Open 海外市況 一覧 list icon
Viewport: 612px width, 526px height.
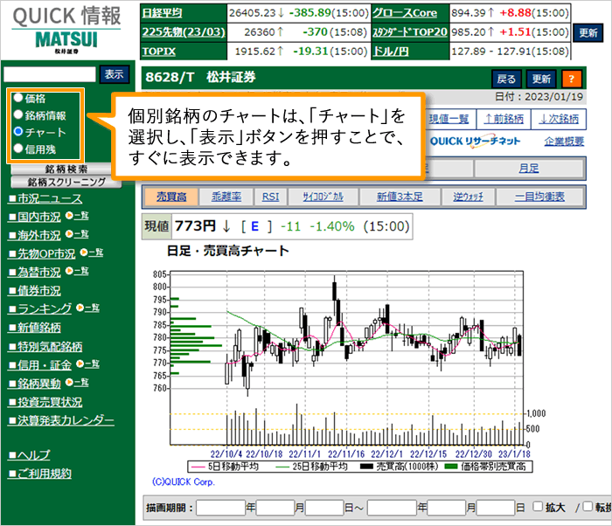tap(77, 234)
